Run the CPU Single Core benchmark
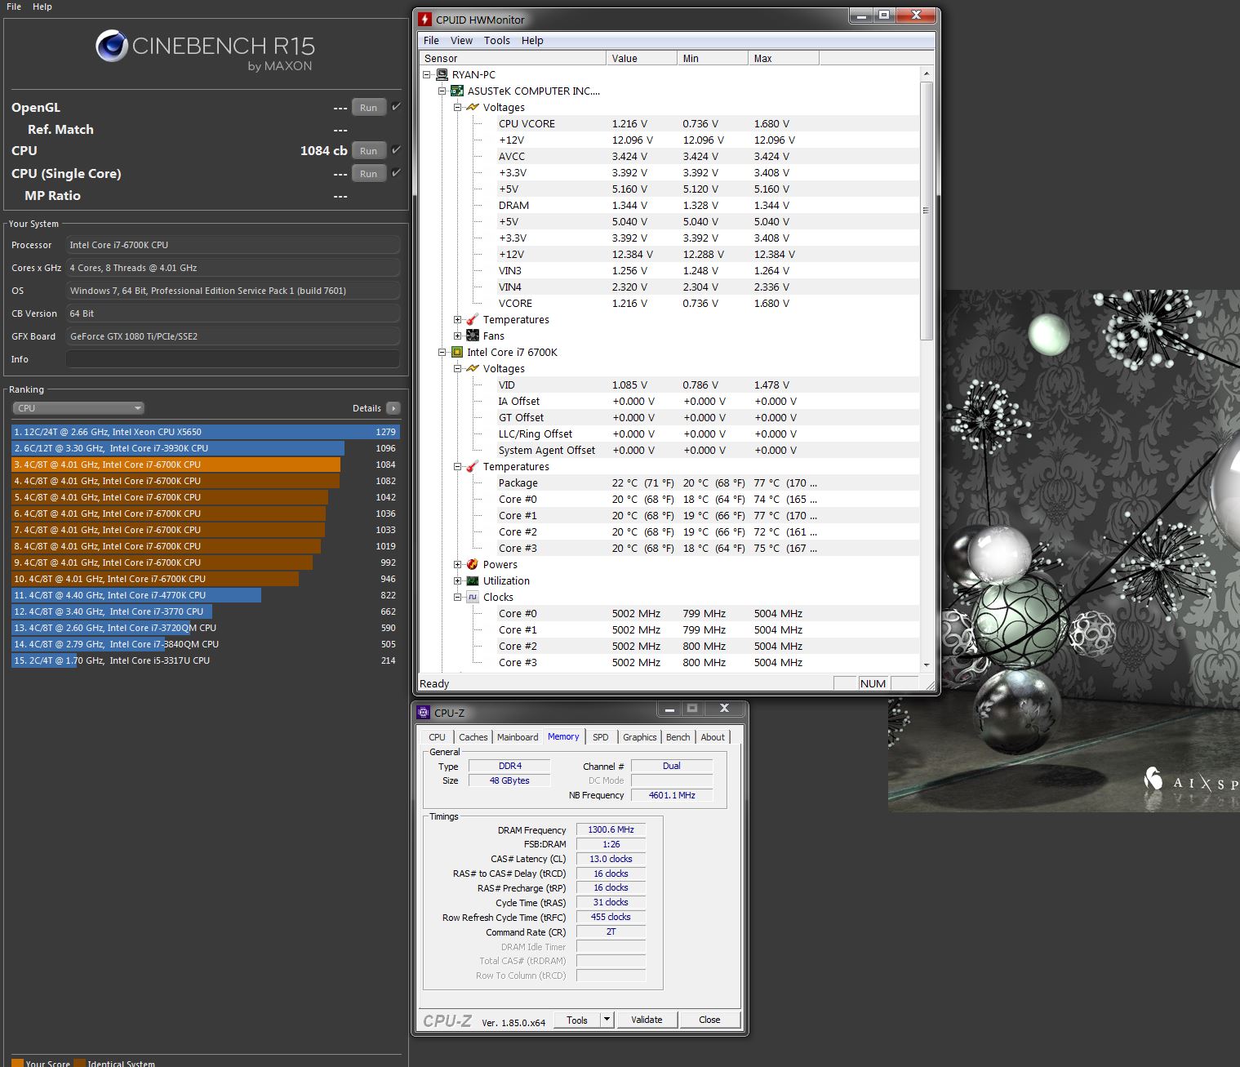The width and height of the screenshot is (1240, 1067). tap(368, 174)
